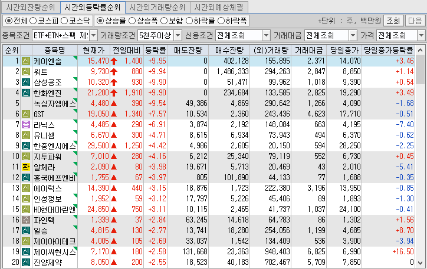The width and height of the screenshot is (427, 269).
Task: Click the 신 badge beside 진양제약
Action: coord(26,262)
